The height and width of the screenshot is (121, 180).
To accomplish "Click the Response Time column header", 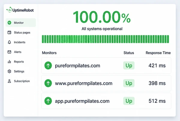I will coord(158,53).
